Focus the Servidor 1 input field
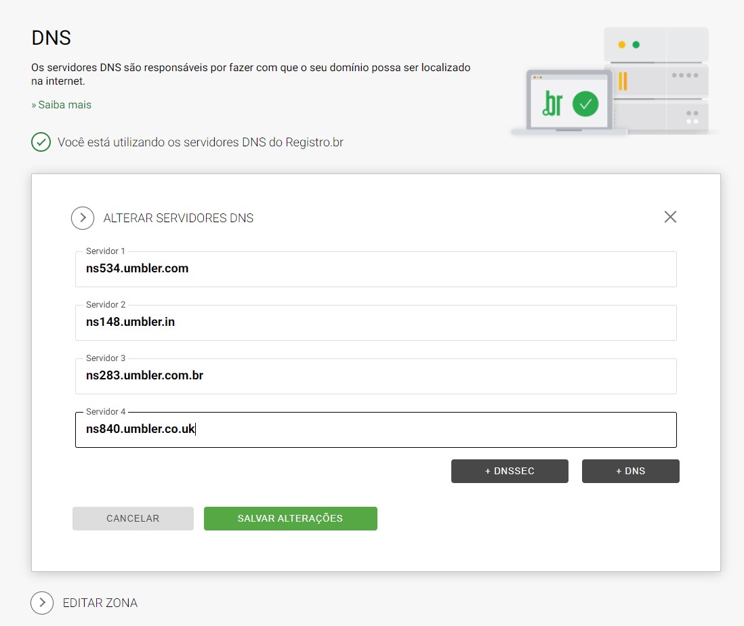This screenshot has height=626, width=744. 375,269
